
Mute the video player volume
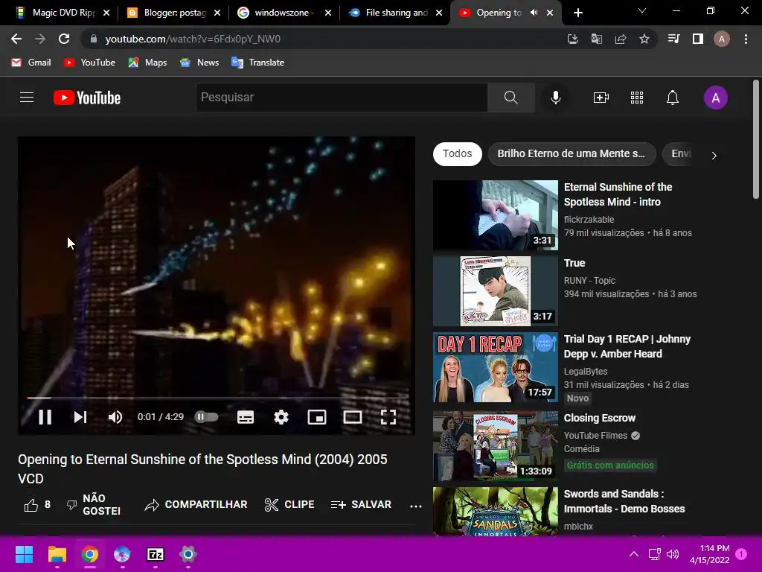pos(115,417)
